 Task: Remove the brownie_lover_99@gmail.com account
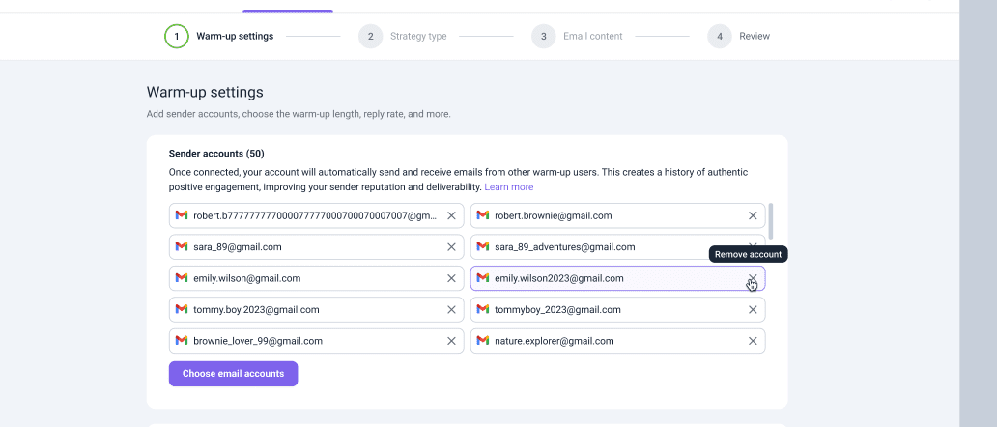451,341
